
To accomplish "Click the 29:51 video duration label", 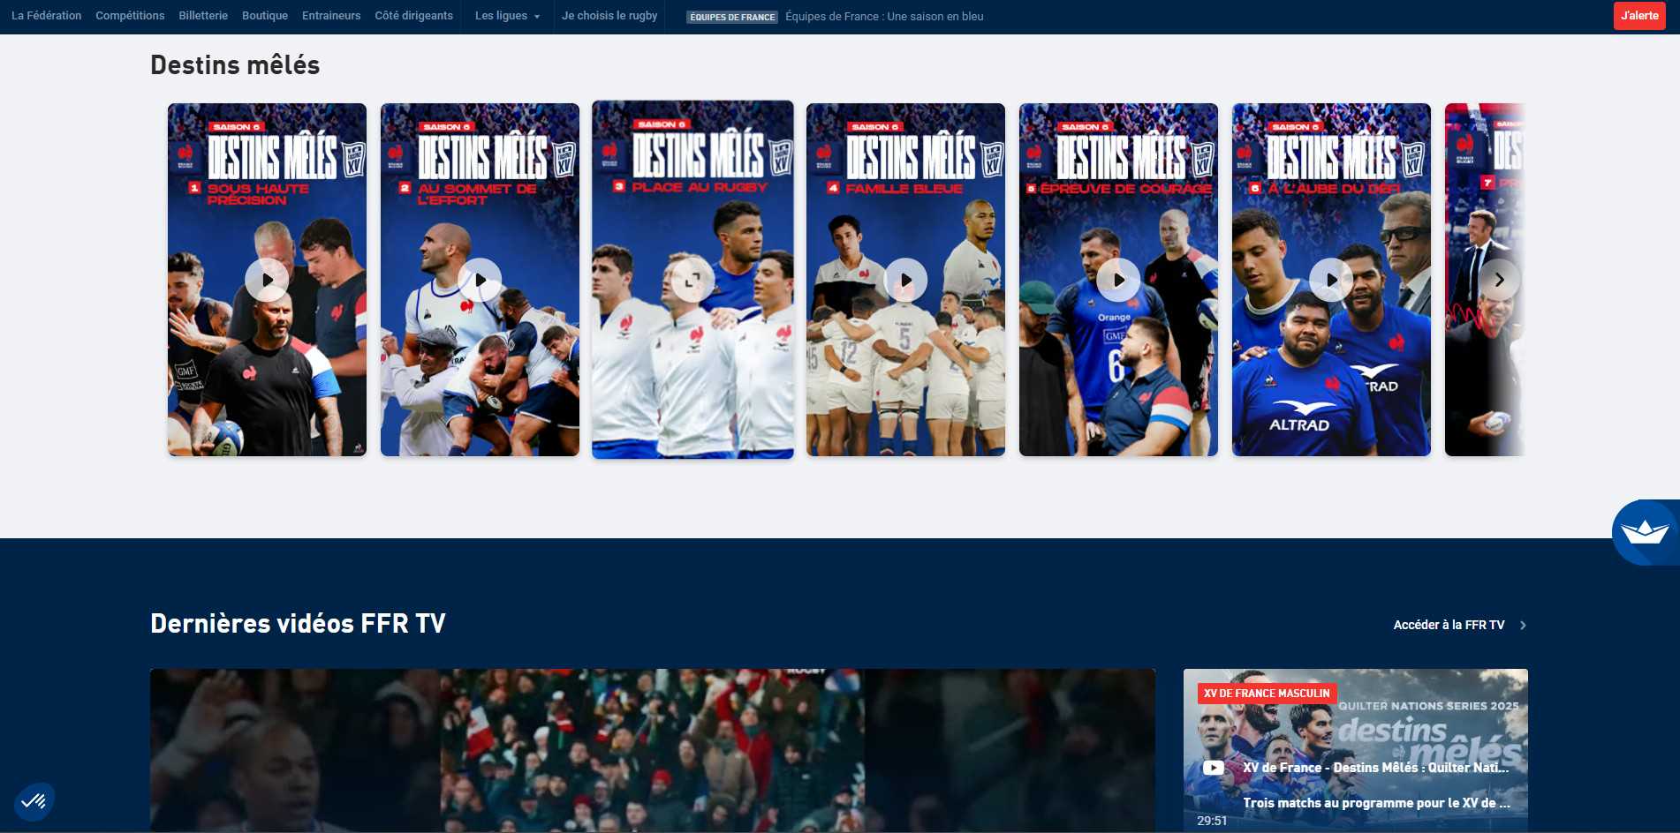I will (1212, 821).
